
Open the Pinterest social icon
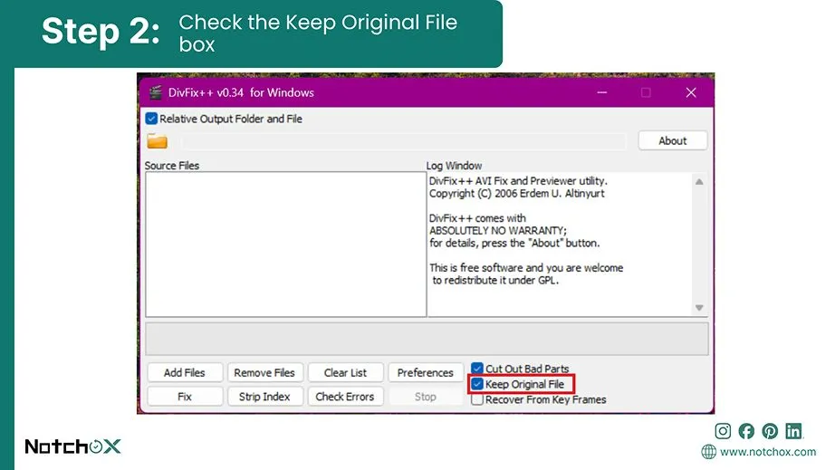[x=770, y=431]
